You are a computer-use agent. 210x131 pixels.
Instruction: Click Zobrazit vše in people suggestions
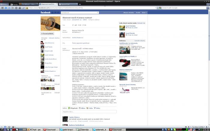[141, 23]
